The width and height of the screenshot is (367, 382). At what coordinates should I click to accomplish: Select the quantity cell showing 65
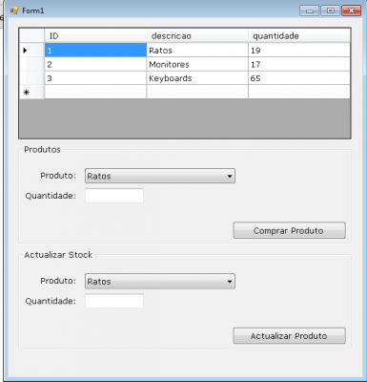(x=299, y=78)
